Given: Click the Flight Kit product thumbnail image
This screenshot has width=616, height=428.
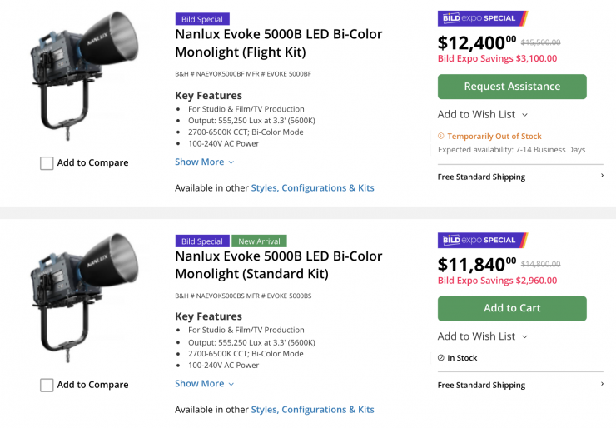Looking at the screenshot, I should click(84, 78).
